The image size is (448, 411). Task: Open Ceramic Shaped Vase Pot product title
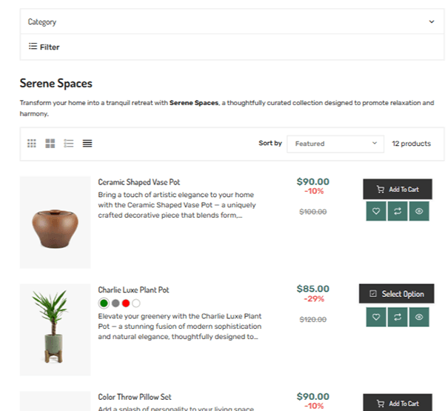(x=139, y=182)
